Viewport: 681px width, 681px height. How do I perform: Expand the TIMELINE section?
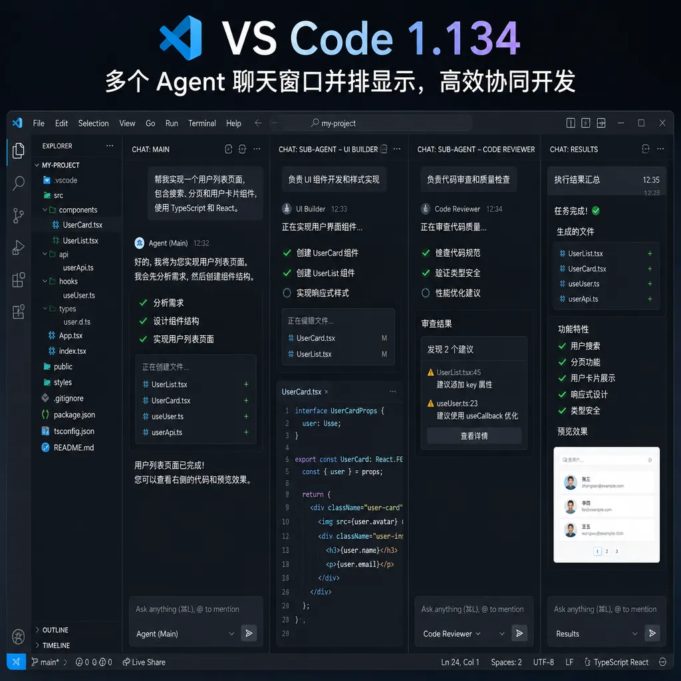(37, 645)
